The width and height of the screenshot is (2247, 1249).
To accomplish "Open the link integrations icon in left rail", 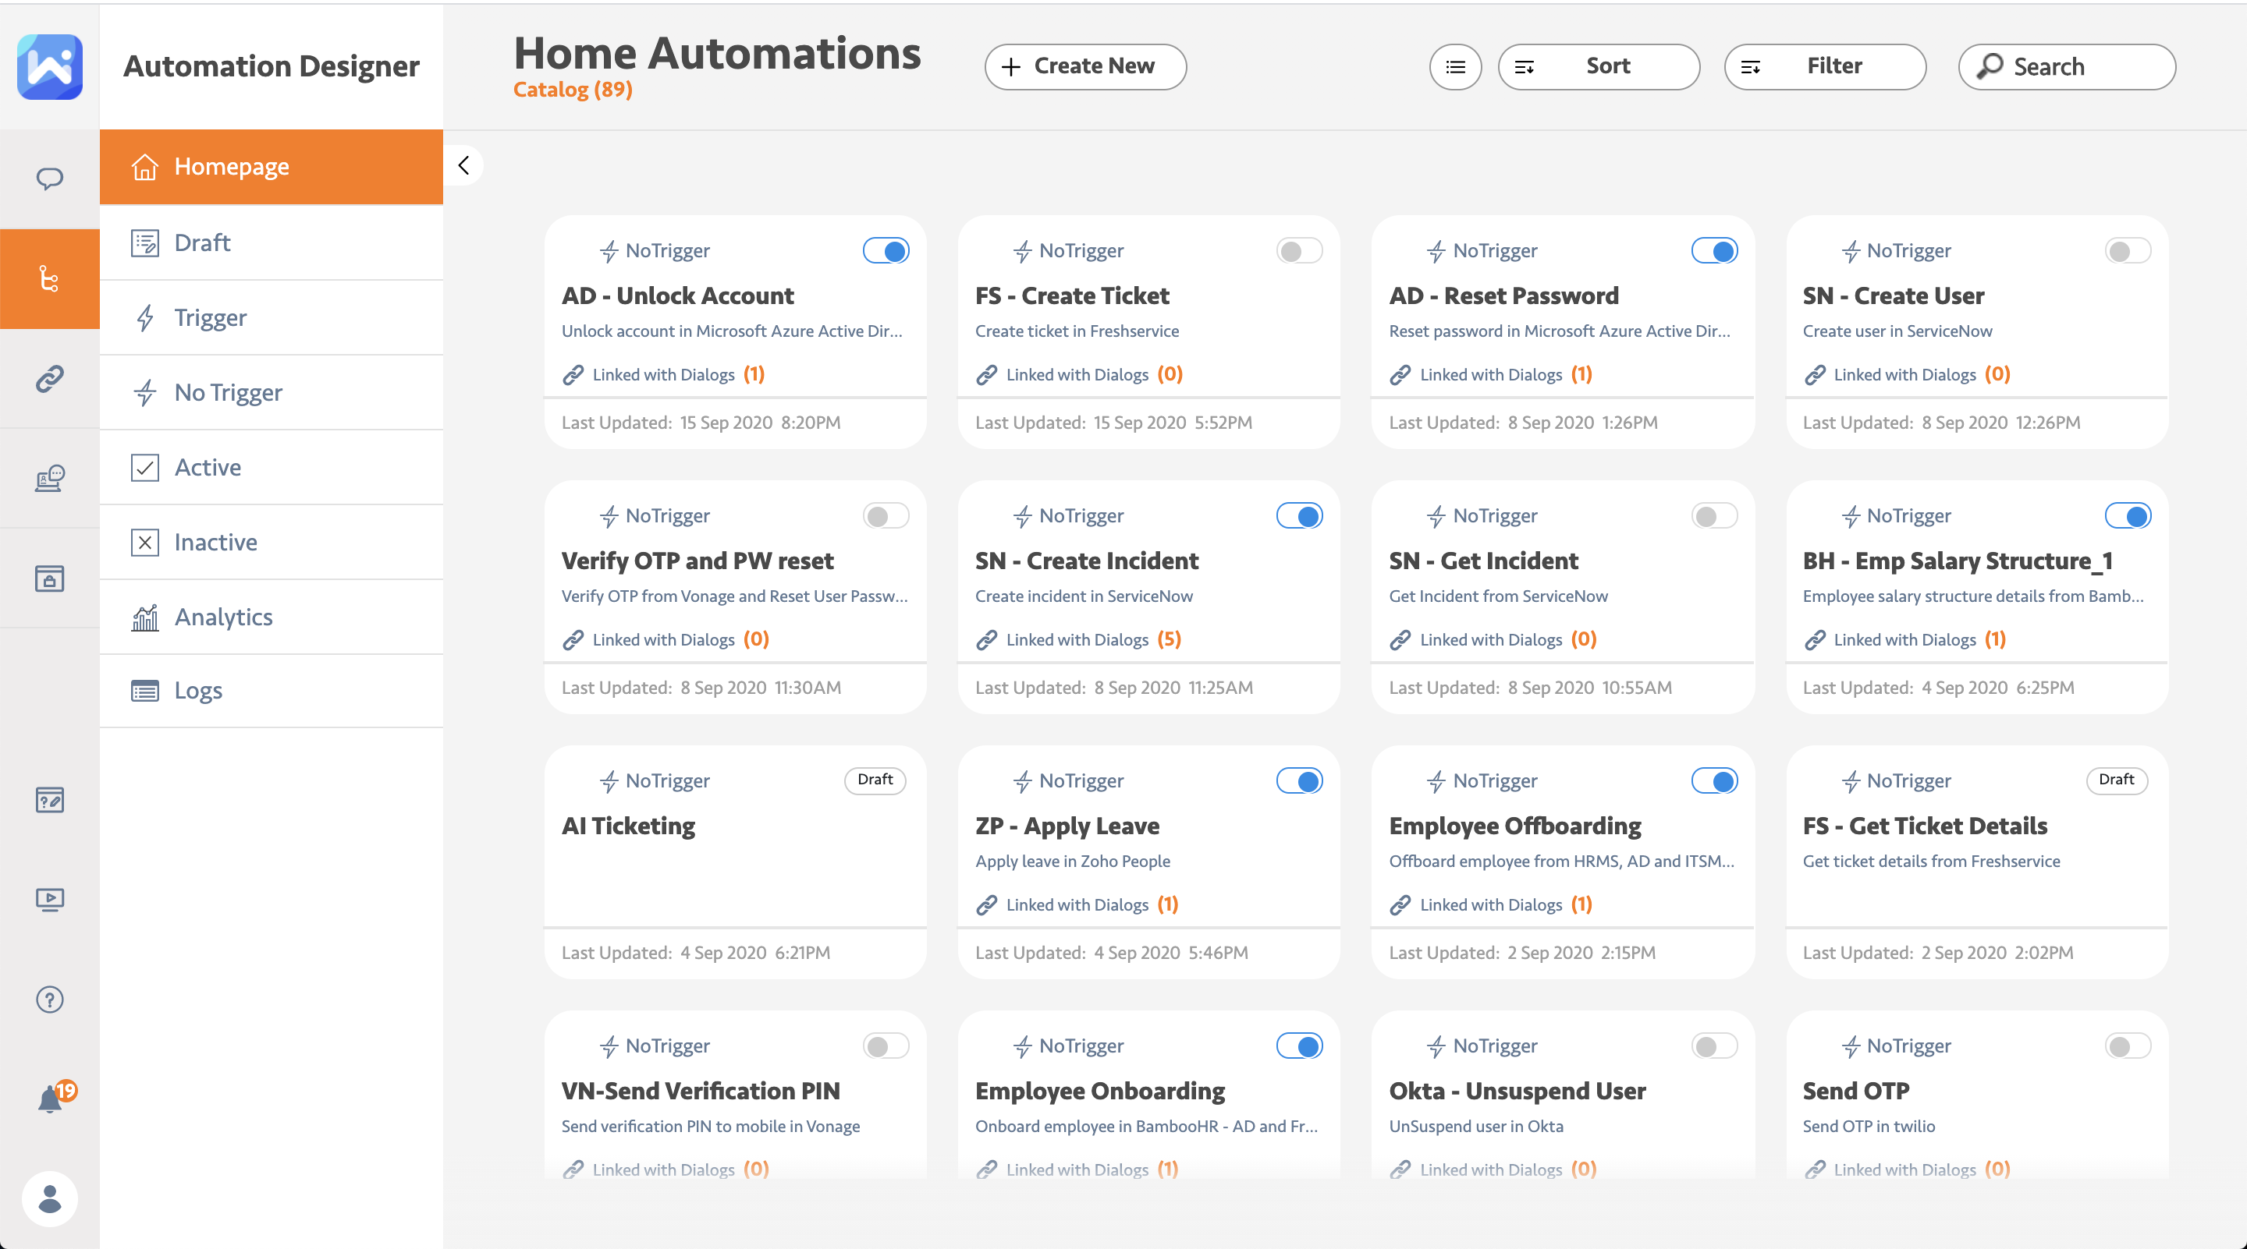I will pyautogui.click(x=50, y=378).
